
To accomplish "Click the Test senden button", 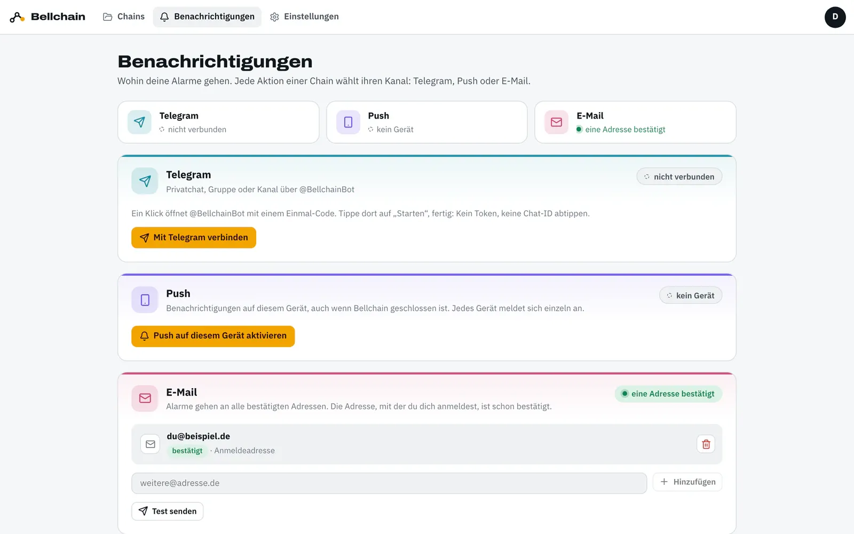I will pos(168,512).
